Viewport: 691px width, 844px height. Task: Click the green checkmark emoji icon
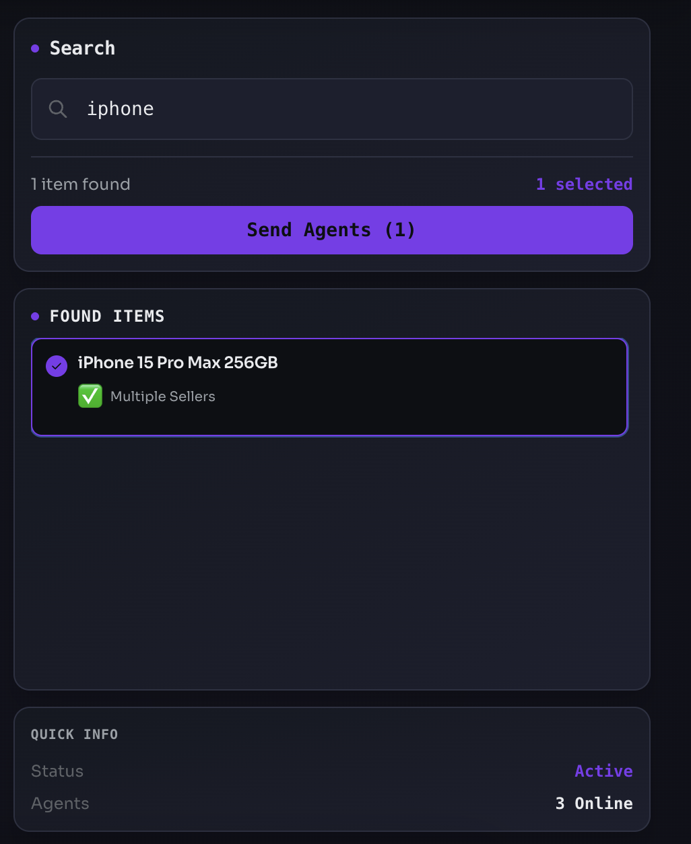[x=90, y=396]
